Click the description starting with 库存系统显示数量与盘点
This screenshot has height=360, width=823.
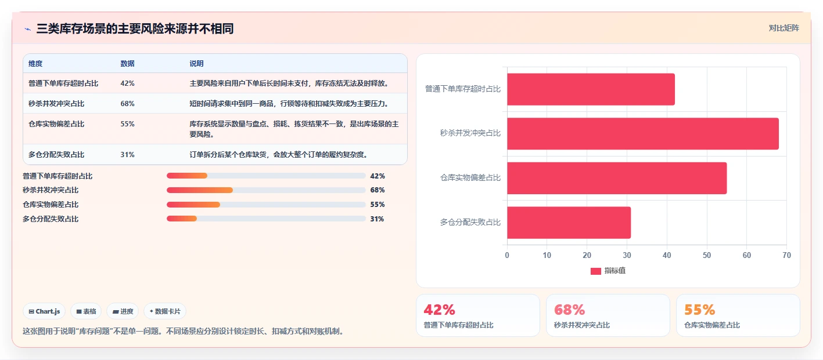coord(294,129)
